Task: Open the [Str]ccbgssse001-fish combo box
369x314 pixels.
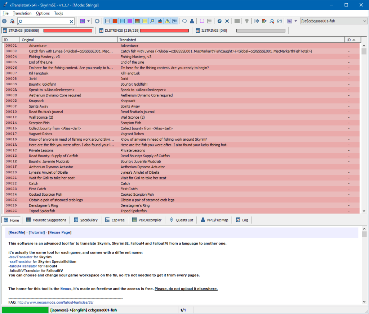Action: coord(333,21)
